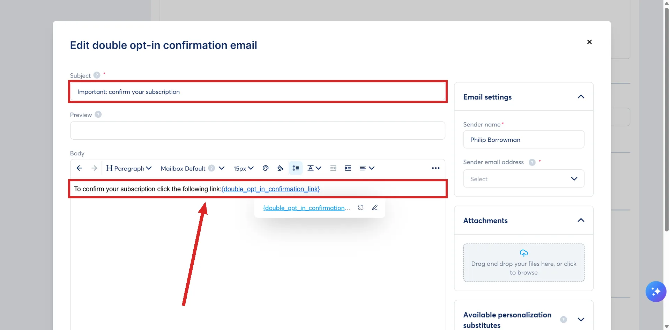This screenshot has height=330, width=670.
Task: Open the AI assistant sparkle button
Action: coord(656,291)
